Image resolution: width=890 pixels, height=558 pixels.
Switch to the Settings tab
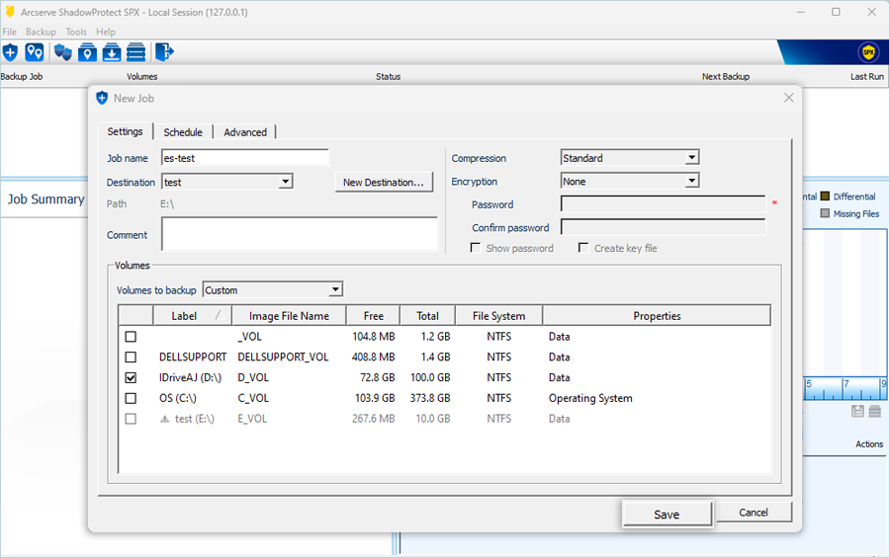[x=125, y=131]
